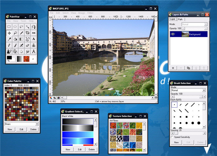Click Delete in Gradient Selection window

[92, 149]
